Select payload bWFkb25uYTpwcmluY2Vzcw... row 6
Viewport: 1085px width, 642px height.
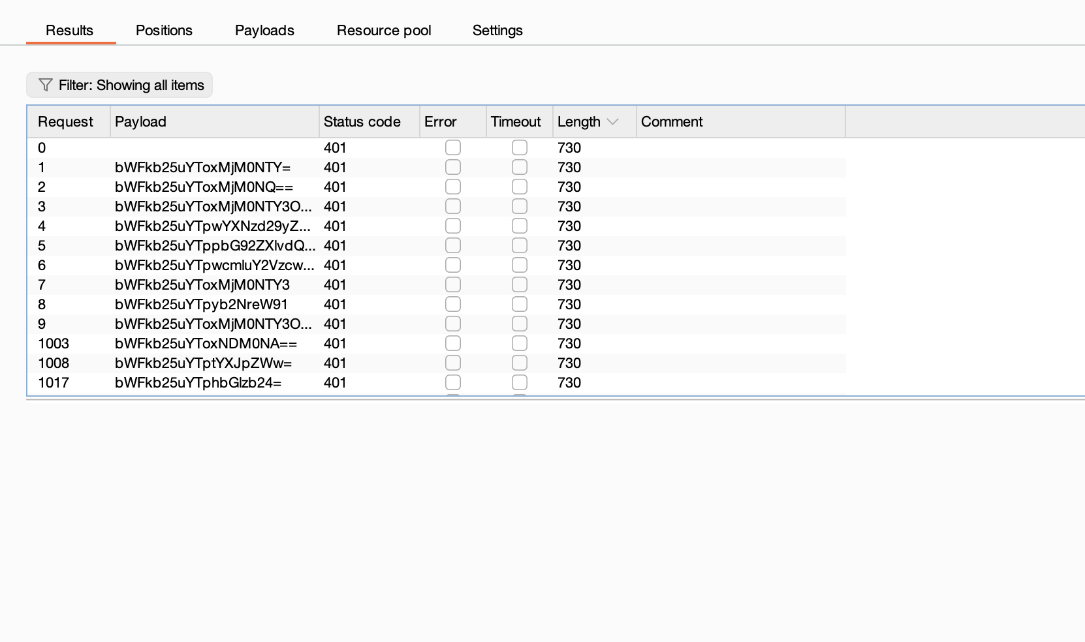tap(215, 266)
